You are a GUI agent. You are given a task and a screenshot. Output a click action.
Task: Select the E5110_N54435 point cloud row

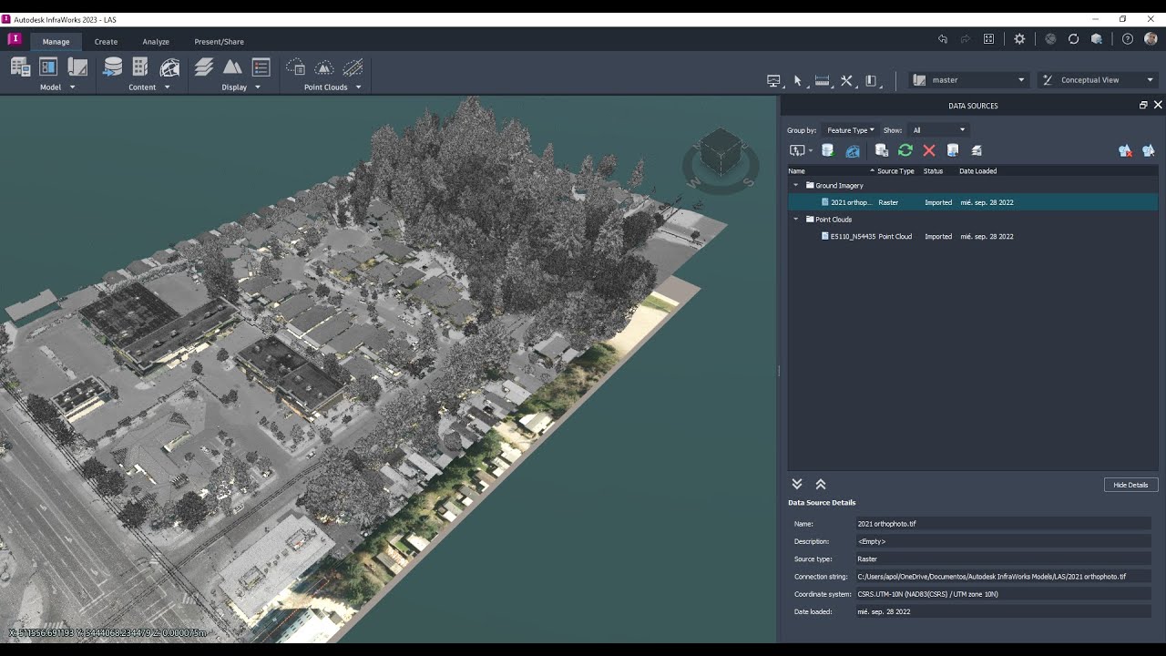tap(973, 237)
